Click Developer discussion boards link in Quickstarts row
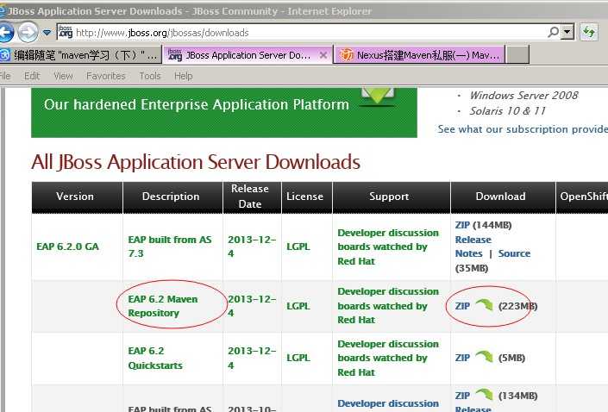The height and width of the screenshot is (412, 608). (x=388, y=358)
